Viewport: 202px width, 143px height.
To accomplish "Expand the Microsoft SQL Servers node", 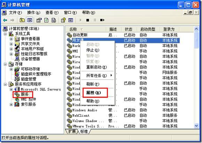I will click(x=11, y=89).
